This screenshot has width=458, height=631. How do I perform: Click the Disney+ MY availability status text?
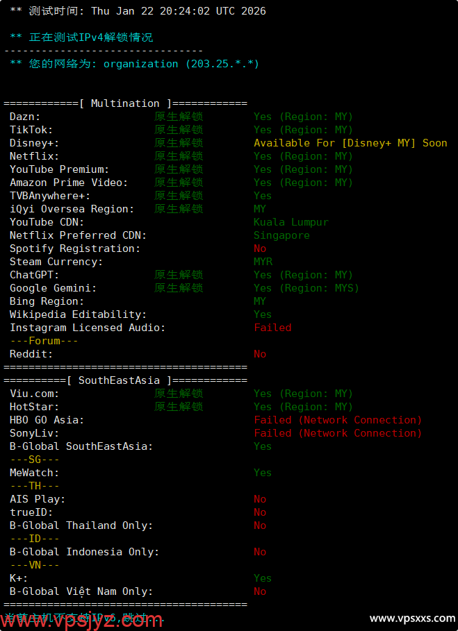pyautogui.click(x=350, y=143)
